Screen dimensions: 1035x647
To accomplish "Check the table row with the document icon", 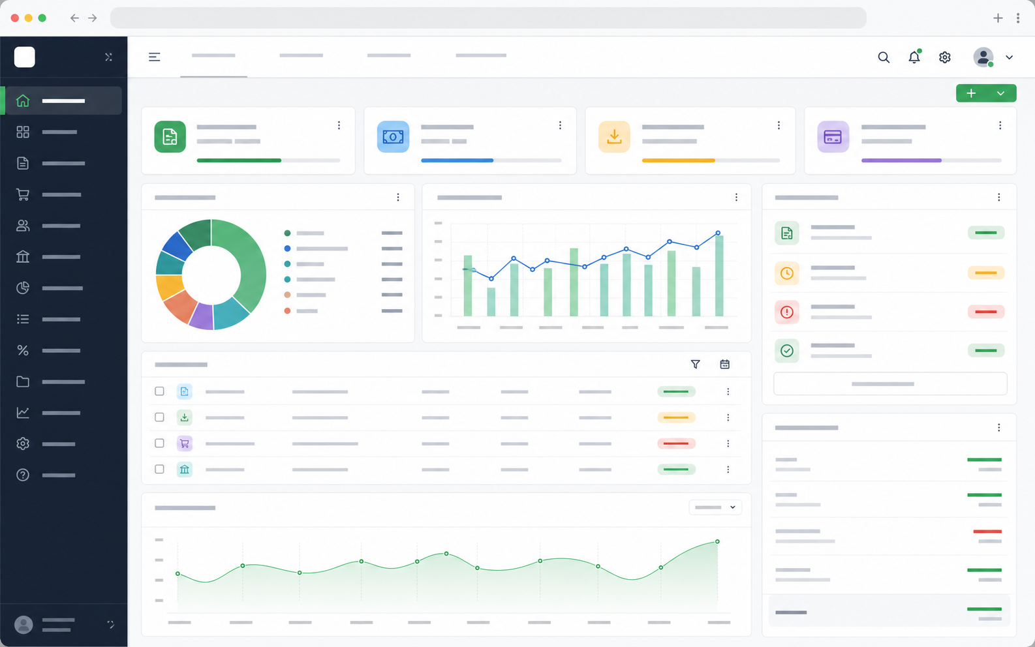I will pyautogui.click(x=159, y=391).
